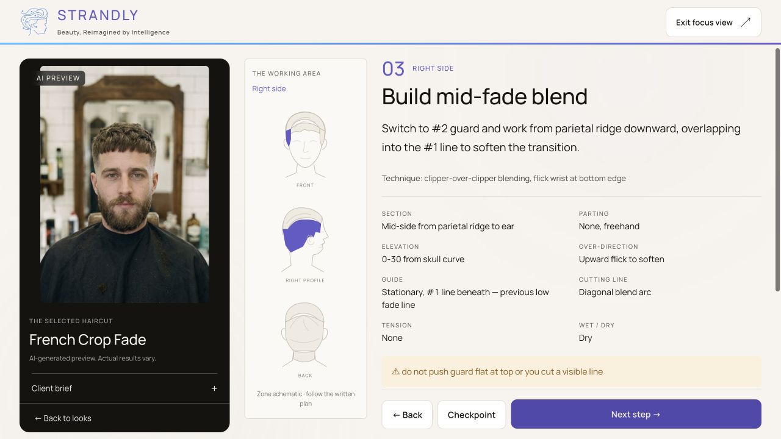This screenshot has width=781, height=439.
Task: Click the 'Stationary, #1 line beneath' guide value
Action: (466, 299)
